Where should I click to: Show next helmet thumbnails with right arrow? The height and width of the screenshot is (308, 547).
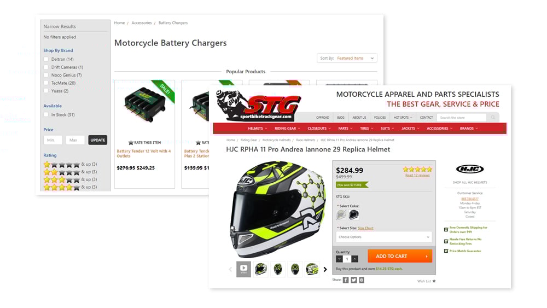click(325, 269)
